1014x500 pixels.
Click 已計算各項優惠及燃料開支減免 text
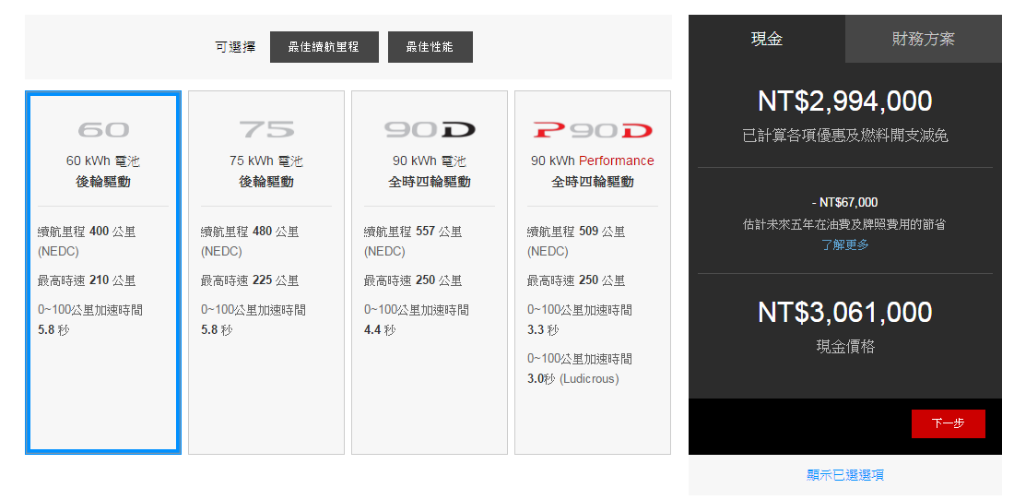(845, 136)
